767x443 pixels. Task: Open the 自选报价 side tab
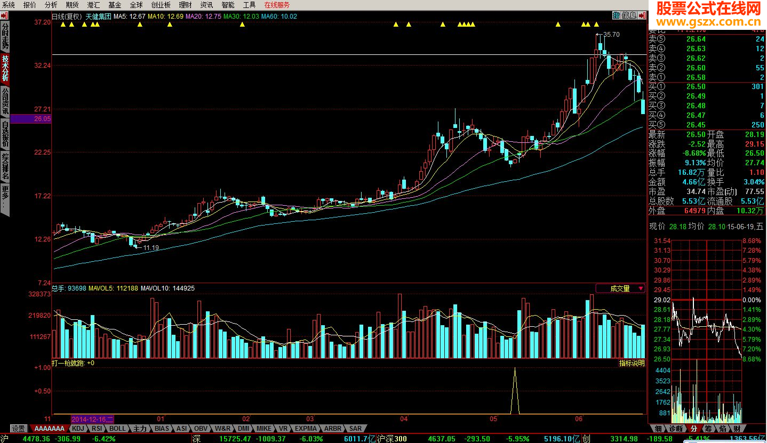5,133
